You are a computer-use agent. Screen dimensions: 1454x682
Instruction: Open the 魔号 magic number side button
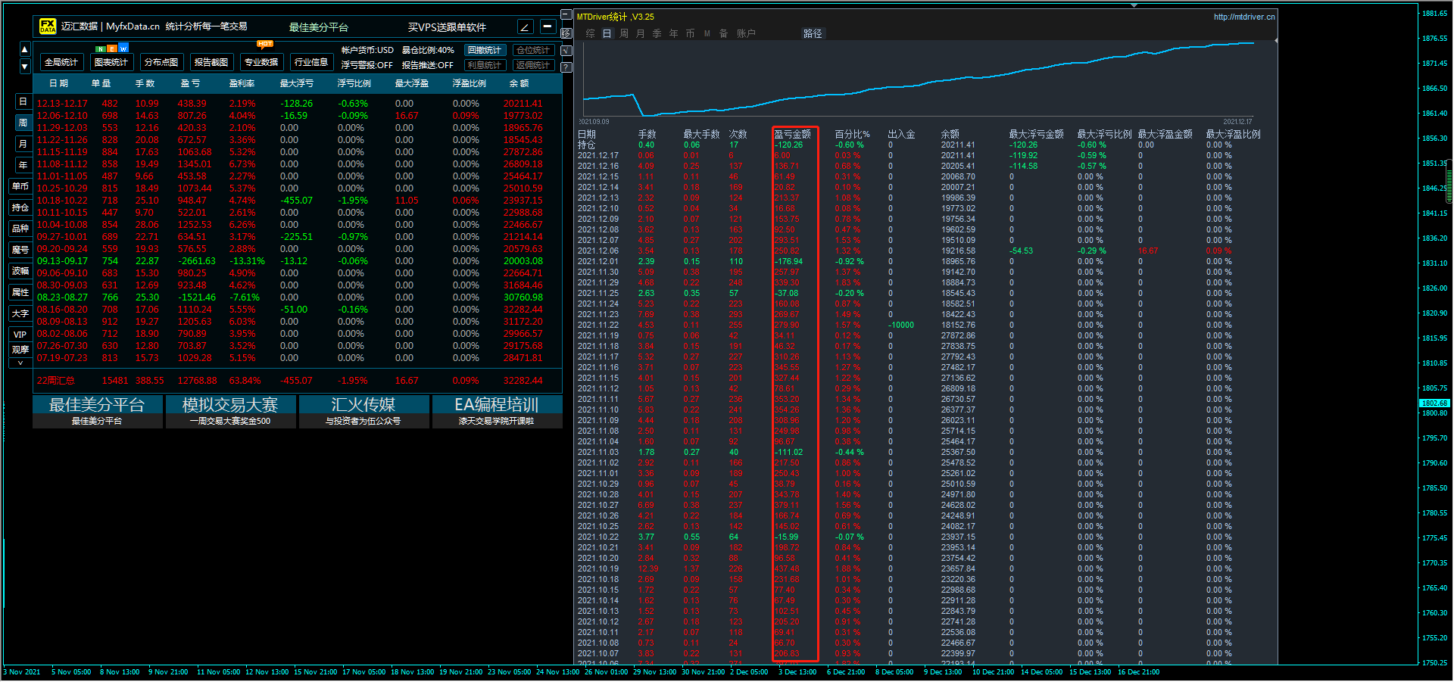(20, 250)
